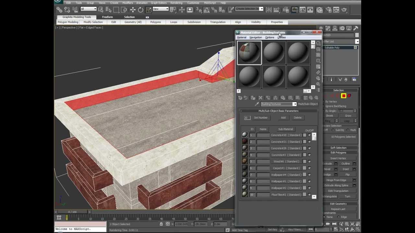
Task: Toggle checkered background icon in Material Editor
Action: pyautogui.click(x=318, y=55)
